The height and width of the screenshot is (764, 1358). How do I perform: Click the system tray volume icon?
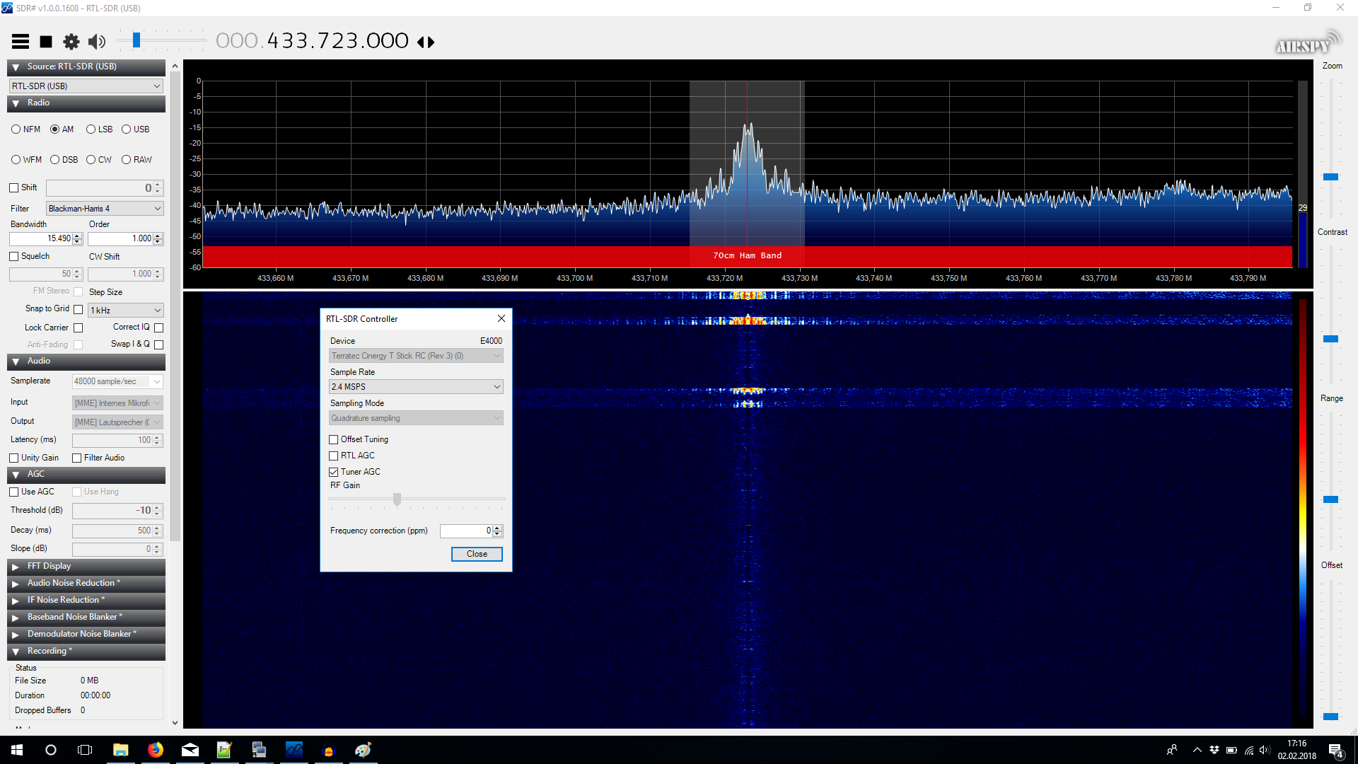tap(1265, 750)
